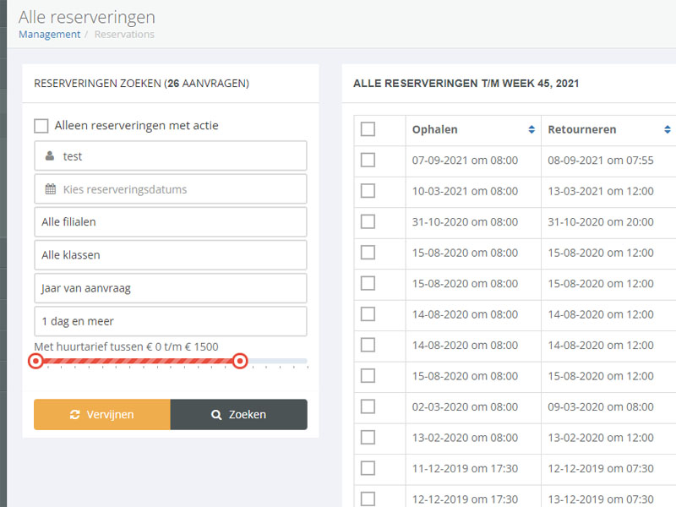Click the refresh icon on the Vervijnen button
676x507 pixels.
pyautogui.click(x=76, y=414)
